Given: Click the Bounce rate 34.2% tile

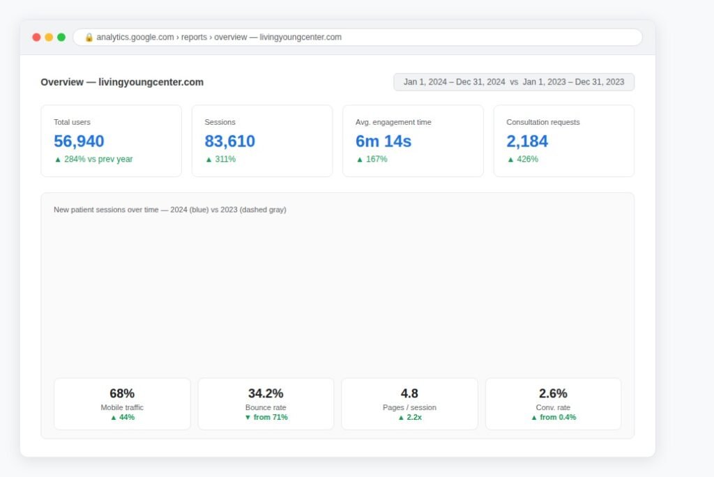Looking at the screenshot, I should tap(266, 404).
